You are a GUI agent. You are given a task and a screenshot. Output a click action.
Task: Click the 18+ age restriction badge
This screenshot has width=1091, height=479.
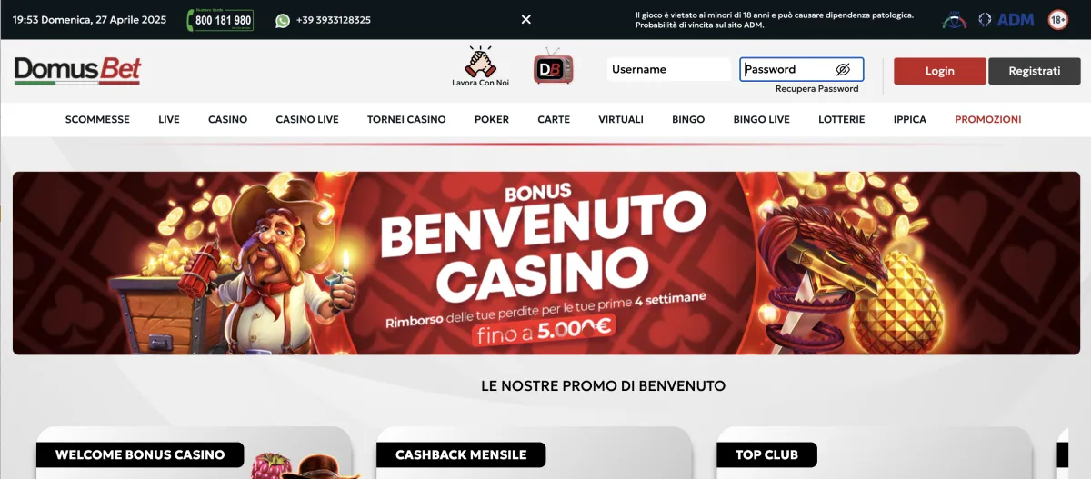[1057, 19]
